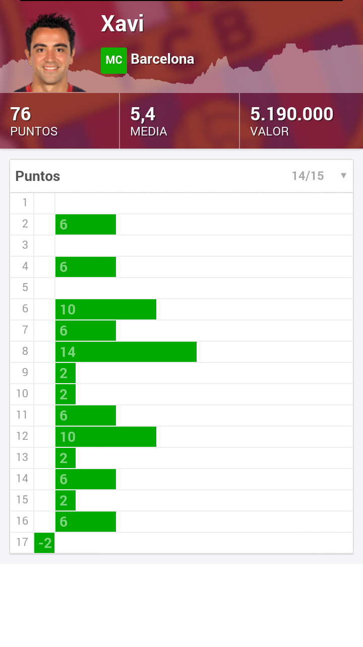363x647 pixels.
Task: Tap the Barcelona team name
Action: 162,59
